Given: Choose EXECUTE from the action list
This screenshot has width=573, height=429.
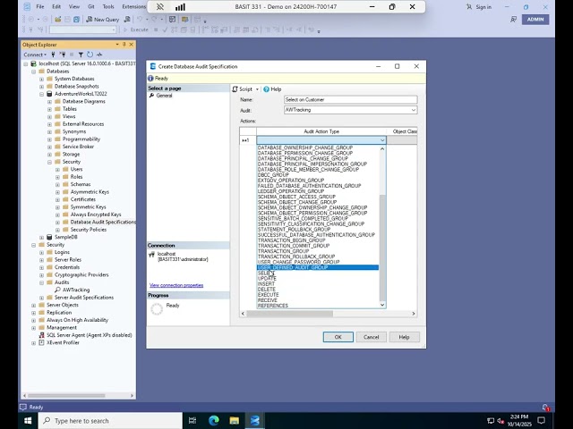Looking at the screenshot, I should 318,295.
